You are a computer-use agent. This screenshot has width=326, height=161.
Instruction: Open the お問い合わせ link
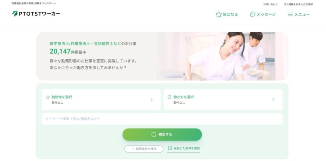point(271,4)
